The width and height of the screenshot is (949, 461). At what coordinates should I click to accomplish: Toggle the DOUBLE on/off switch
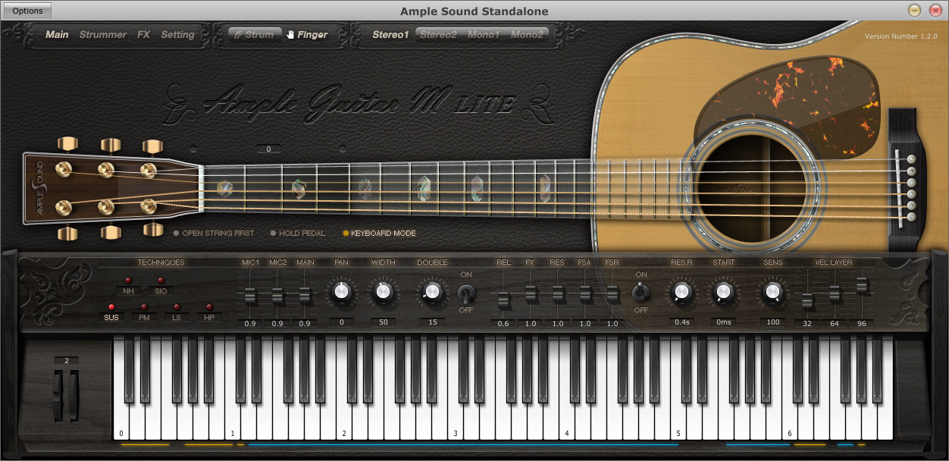pyautogui.click(x=466, y=292)
